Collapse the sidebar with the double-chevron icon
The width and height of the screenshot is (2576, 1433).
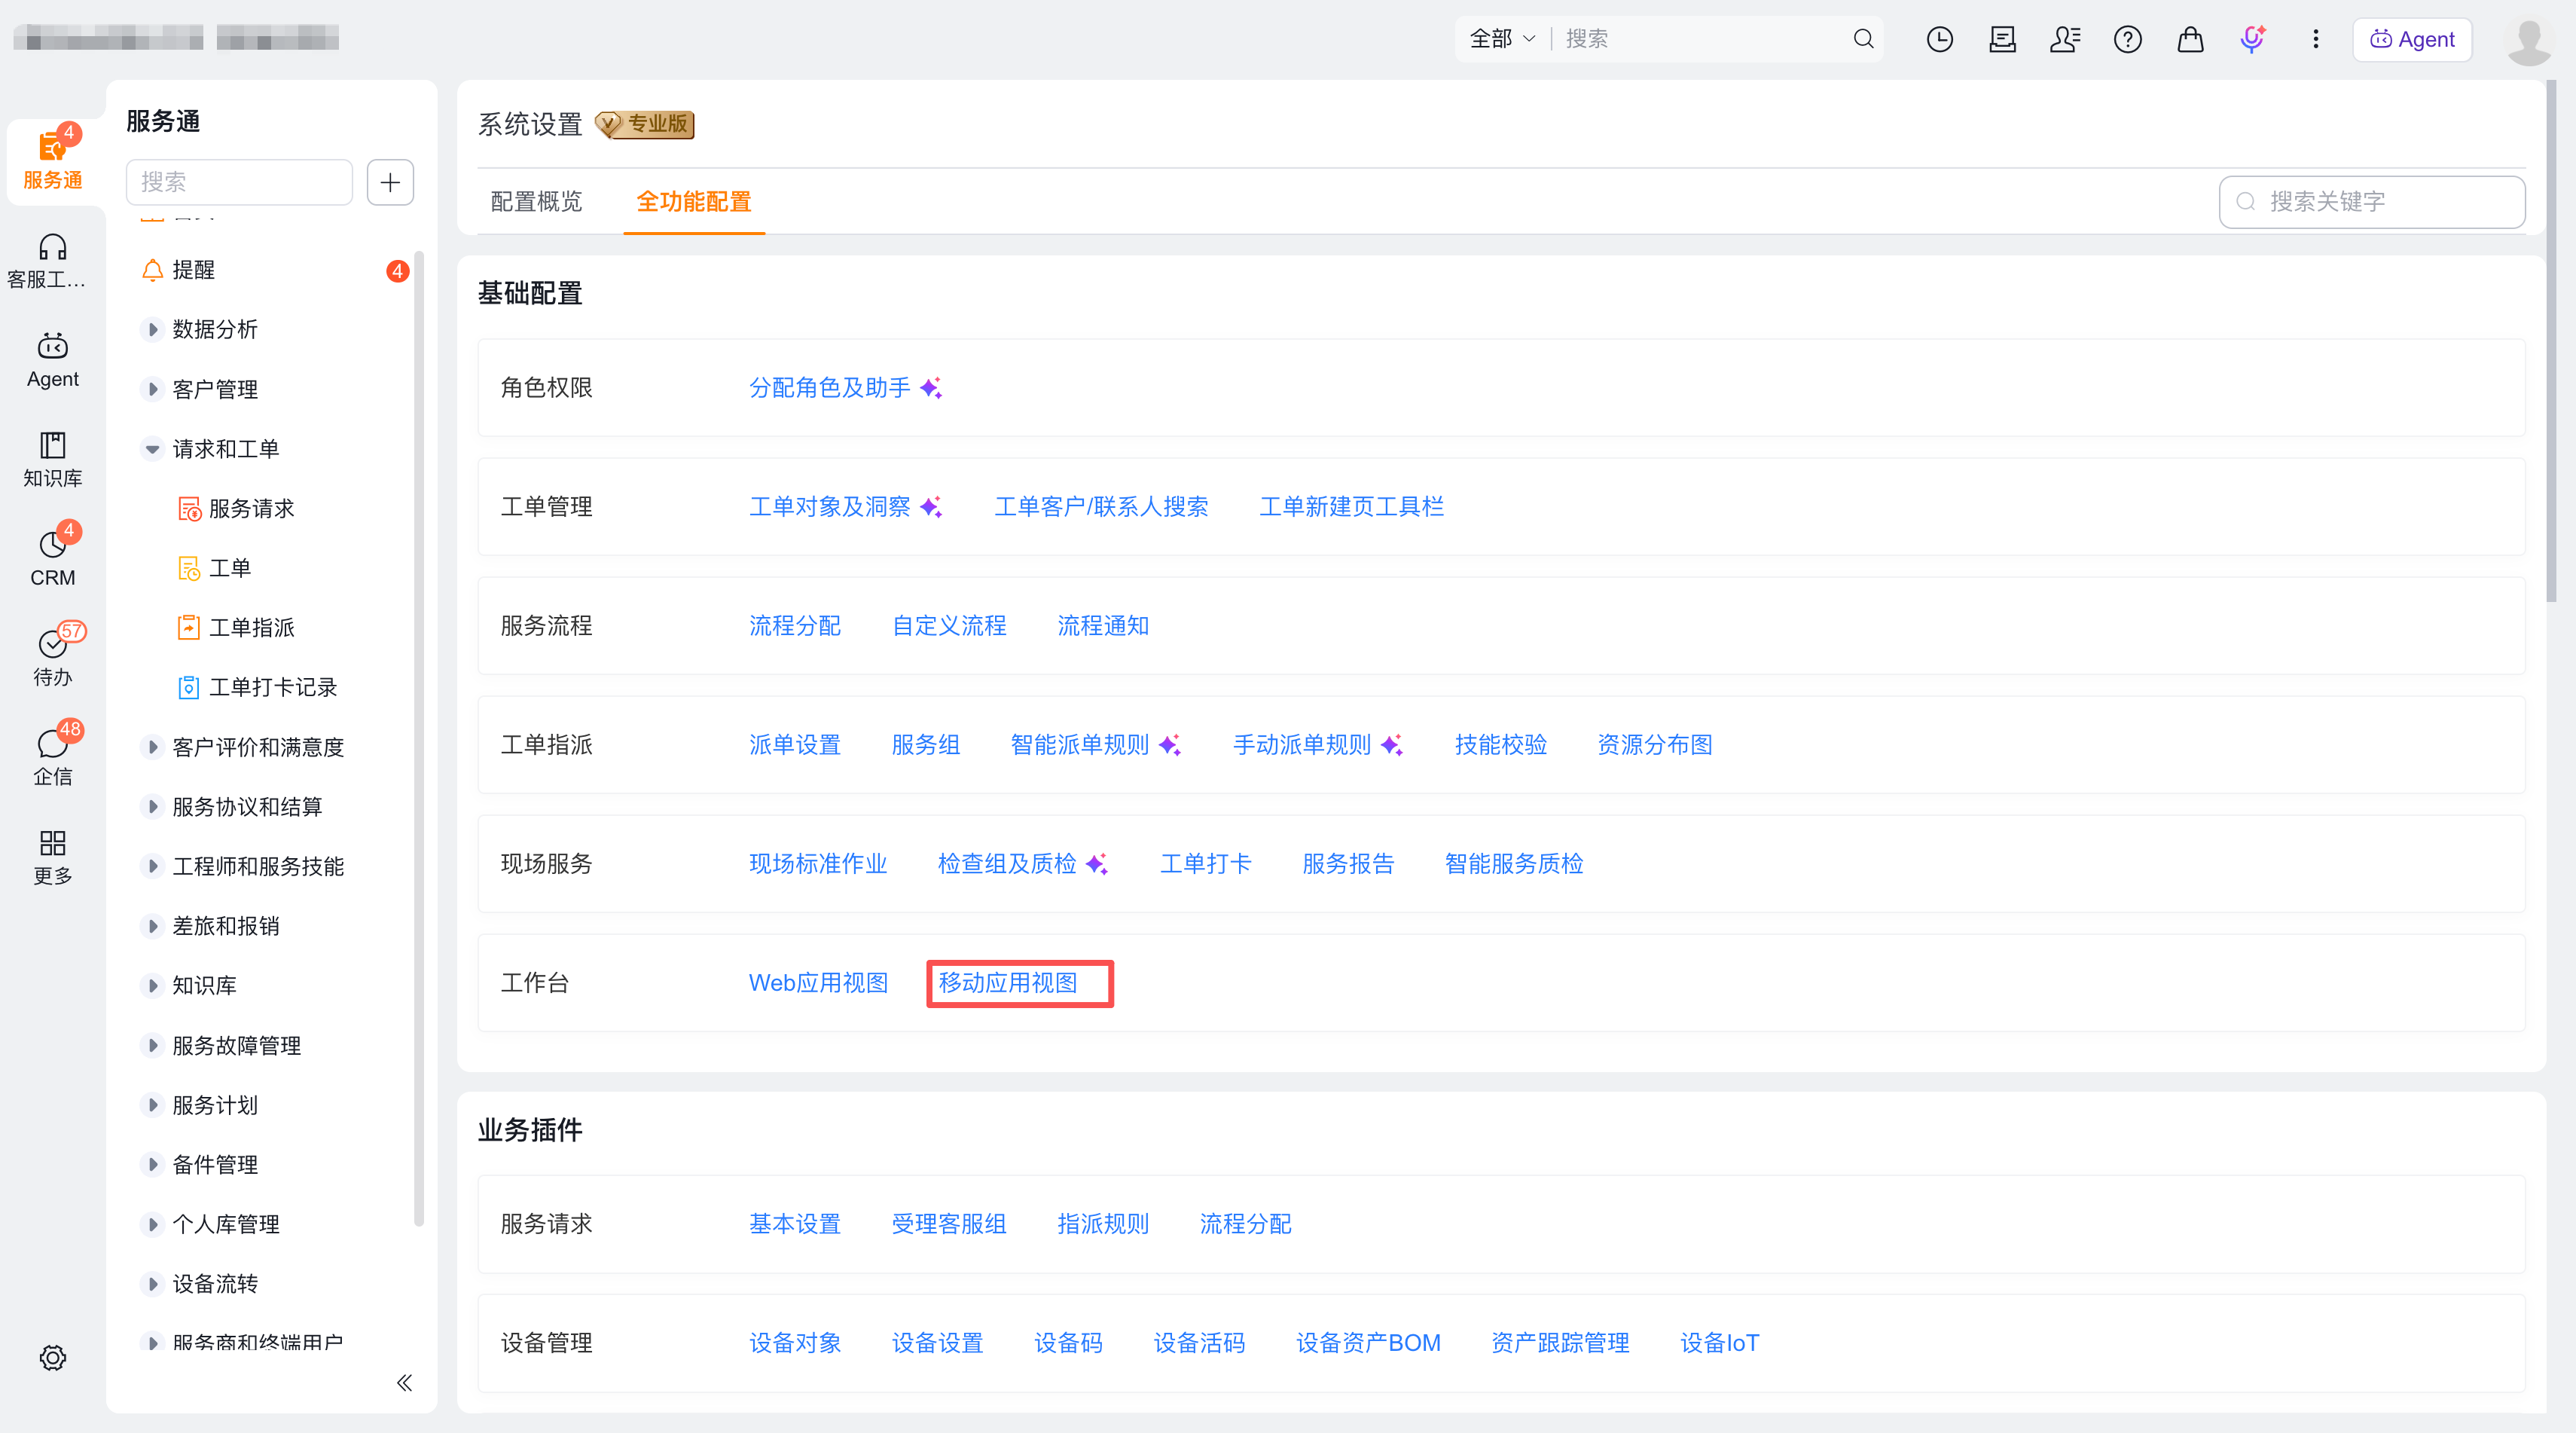pos(404,1382)
